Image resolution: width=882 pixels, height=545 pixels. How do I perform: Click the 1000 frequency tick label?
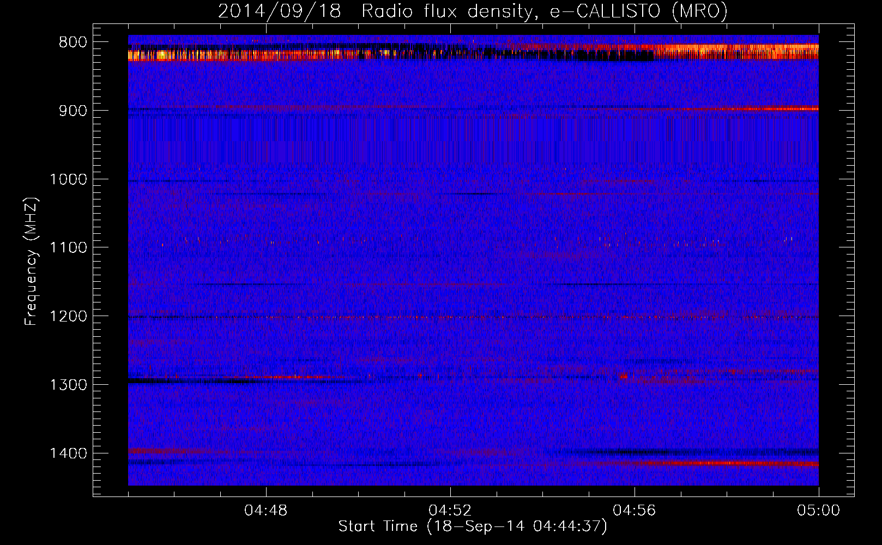pyautogui.click(x=68, y=179)
